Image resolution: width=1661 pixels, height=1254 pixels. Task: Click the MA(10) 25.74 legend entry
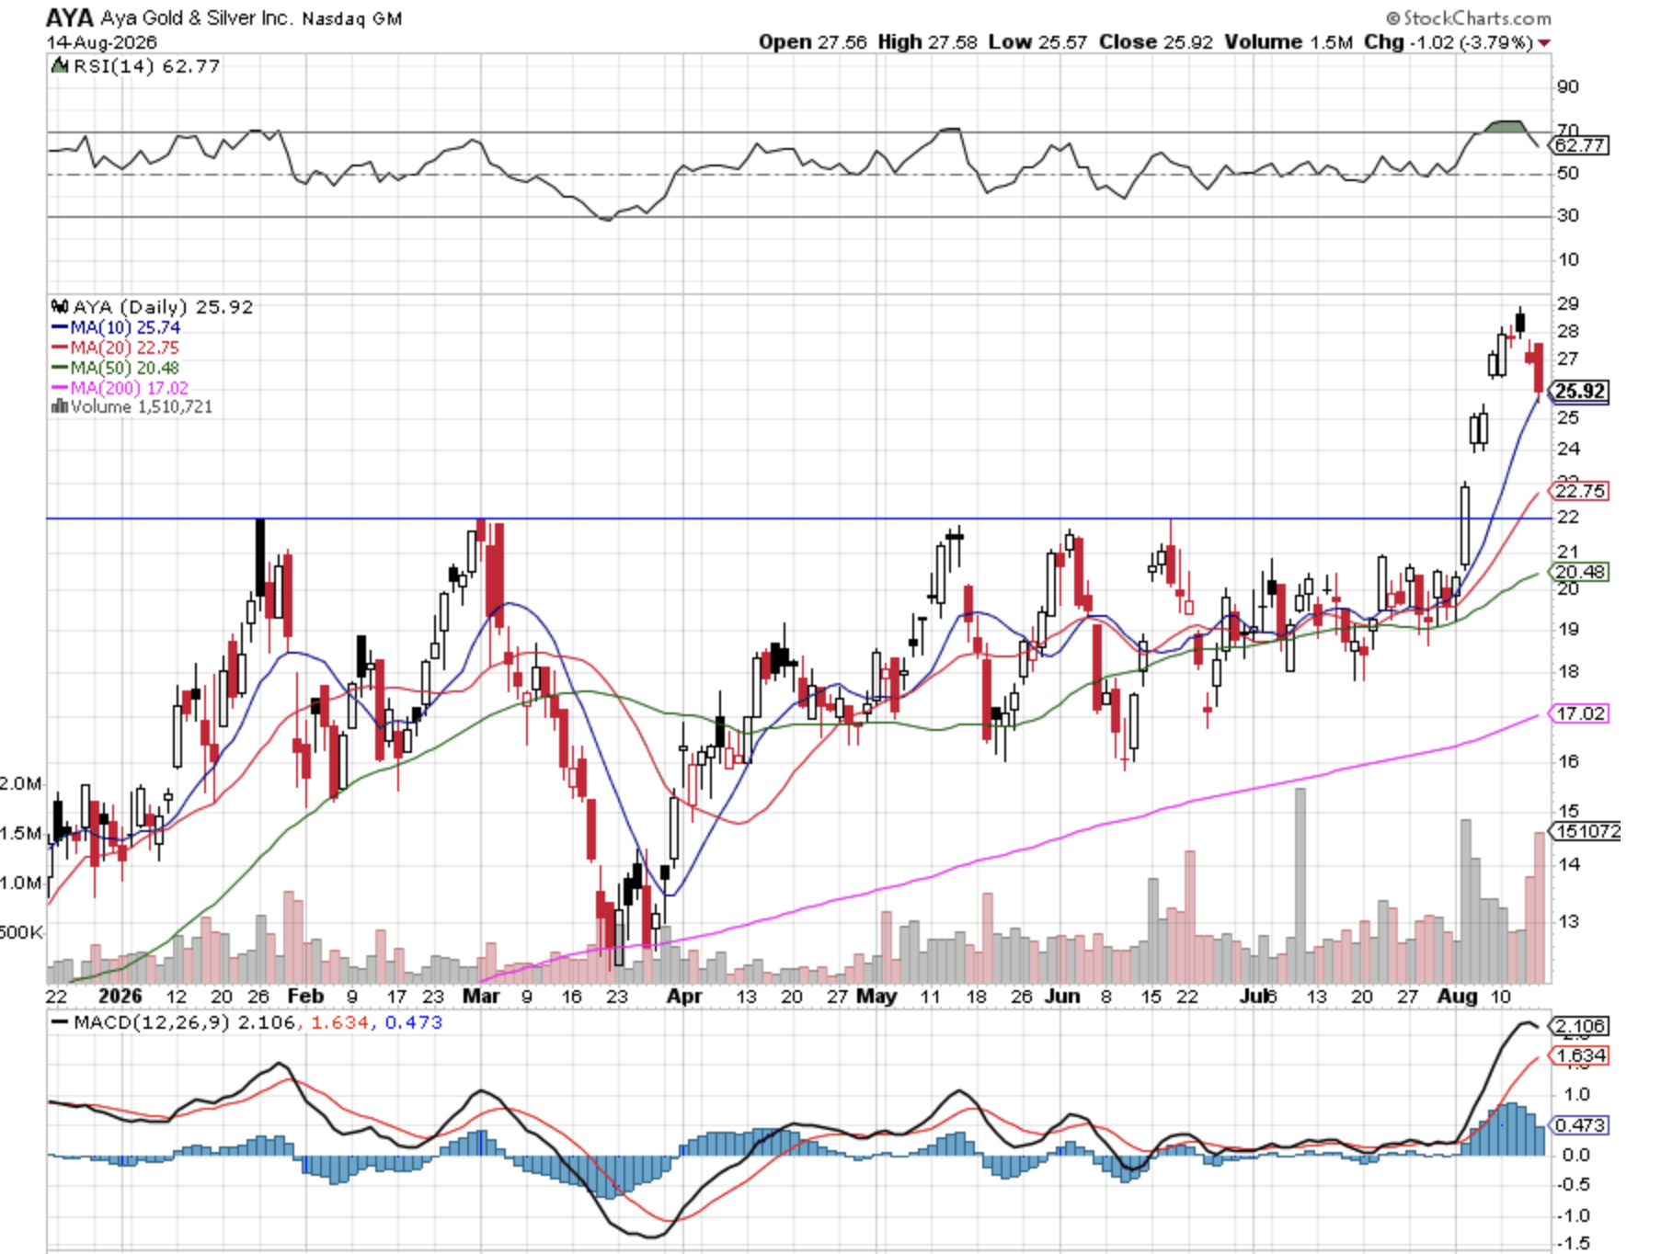click(125, 327)
